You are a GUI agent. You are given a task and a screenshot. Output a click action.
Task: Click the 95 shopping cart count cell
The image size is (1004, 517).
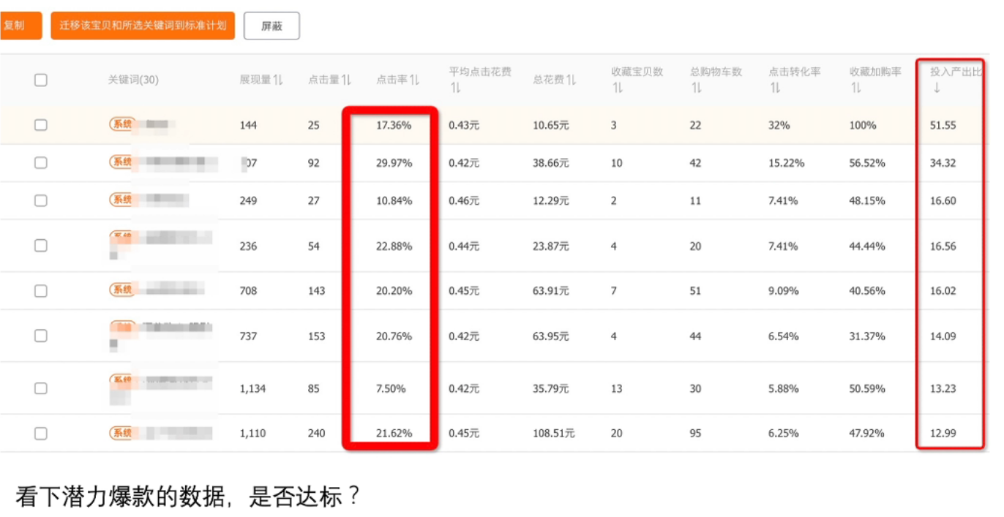click(x=695, y=434)
